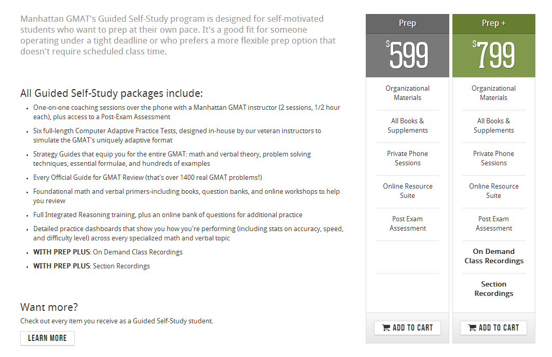Click the WITH PREP PLUS On Demand bullet
Viewport: 552px width, 357px height.
tap(108, 252)
